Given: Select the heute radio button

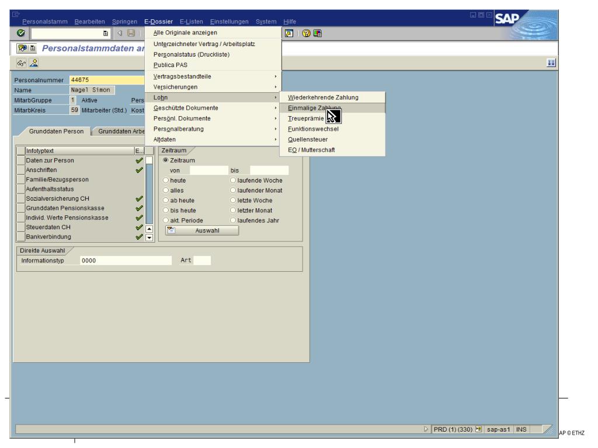Looking at the screenshot, I should [x=165, y=180].
